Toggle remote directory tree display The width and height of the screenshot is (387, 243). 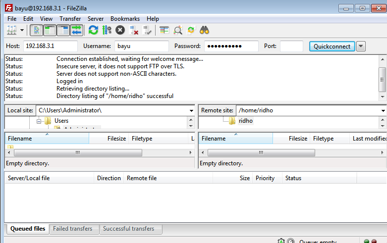[63, 30]
